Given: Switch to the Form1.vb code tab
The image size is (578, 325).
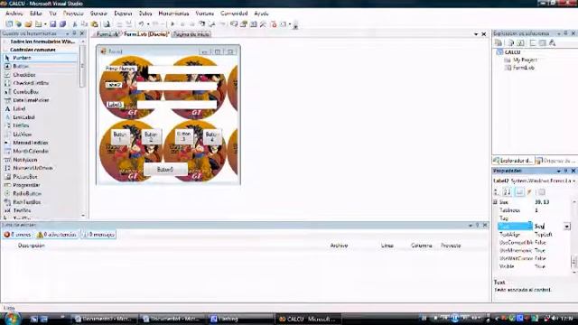Looking at the screenshot, I should pyautogui.click(x=107, y=34).
